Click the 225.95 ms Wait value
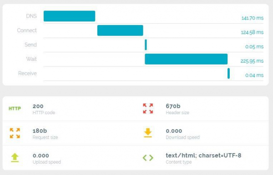Image resolution: width=273 pixels, height=175 pixels. (252, 61)
